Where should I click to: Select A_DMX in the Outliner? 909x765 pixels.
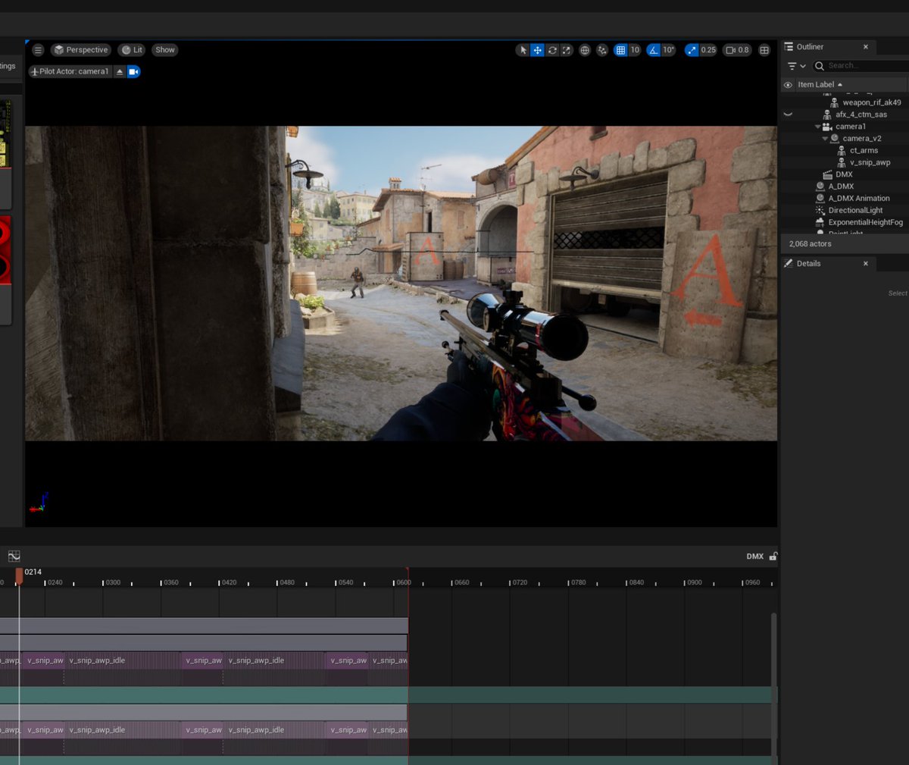point(841,187)
